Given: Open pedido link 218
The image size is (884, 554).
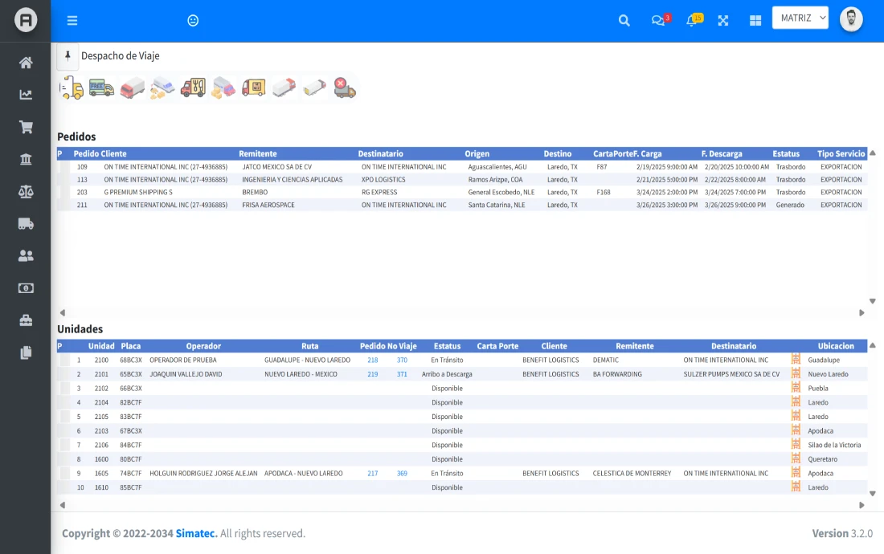Looking at the screenshot, I should point(373,361).
